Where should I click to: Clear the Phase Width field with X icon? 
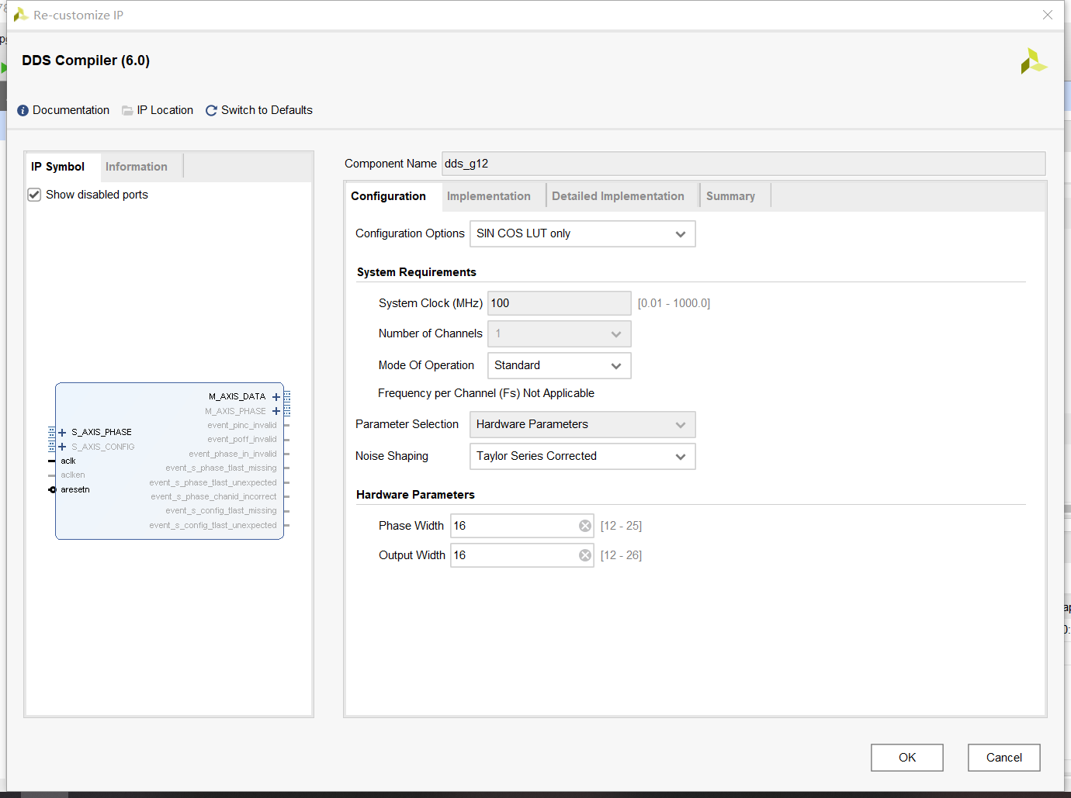coord(585,526)
